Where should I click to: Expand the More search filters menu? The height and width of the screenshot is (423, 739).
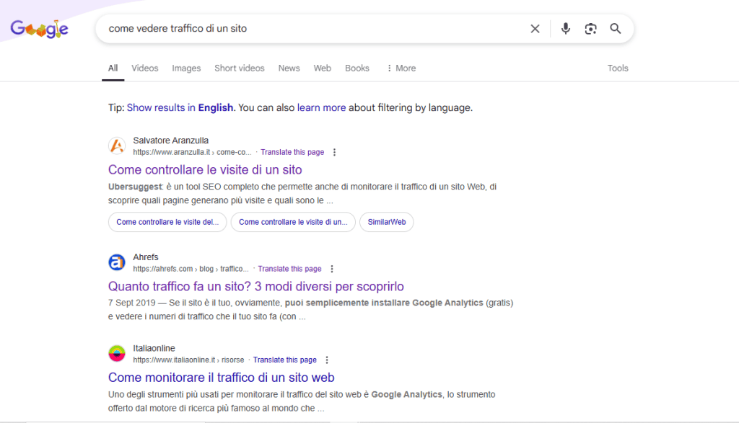pos(401,68)
